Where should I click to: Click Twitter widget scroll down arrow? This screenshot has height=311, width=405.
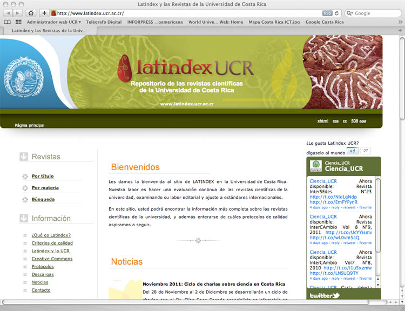(377, 285)
